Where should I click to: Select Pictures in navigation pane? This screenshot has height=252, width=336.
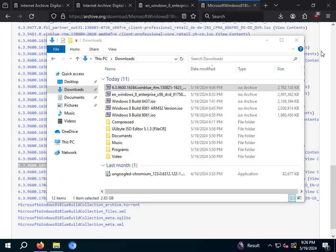tap(71, 105)
